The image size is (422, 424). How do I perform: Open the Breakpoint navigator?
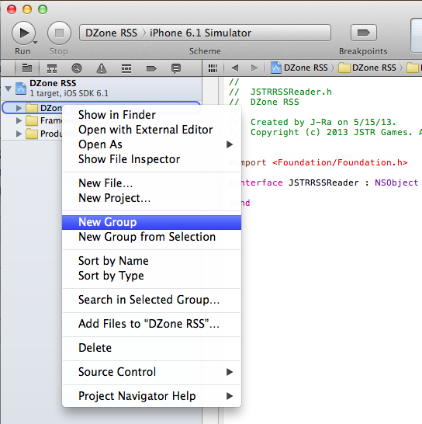pos(151,68)
